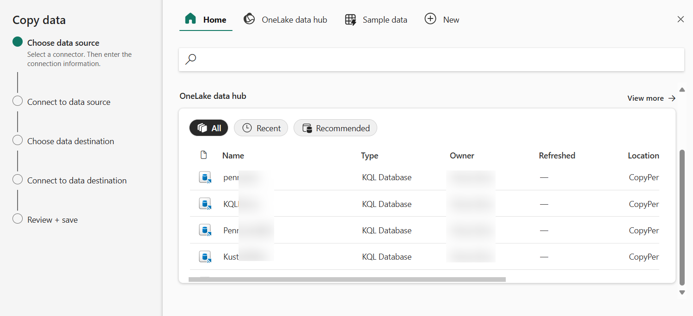The image size is (693, 316).
Task: Click the KQL database icon for 'penn' row
Action: [x=205, y=177]
